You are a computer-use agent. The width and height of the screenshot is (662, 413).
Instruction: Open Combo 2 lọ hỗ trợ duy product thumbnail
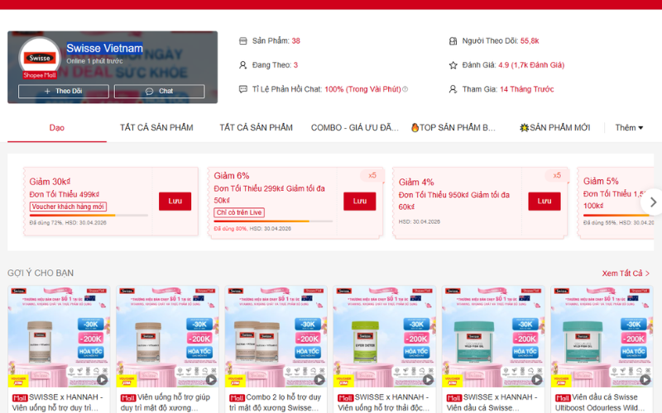coord(276,336)
